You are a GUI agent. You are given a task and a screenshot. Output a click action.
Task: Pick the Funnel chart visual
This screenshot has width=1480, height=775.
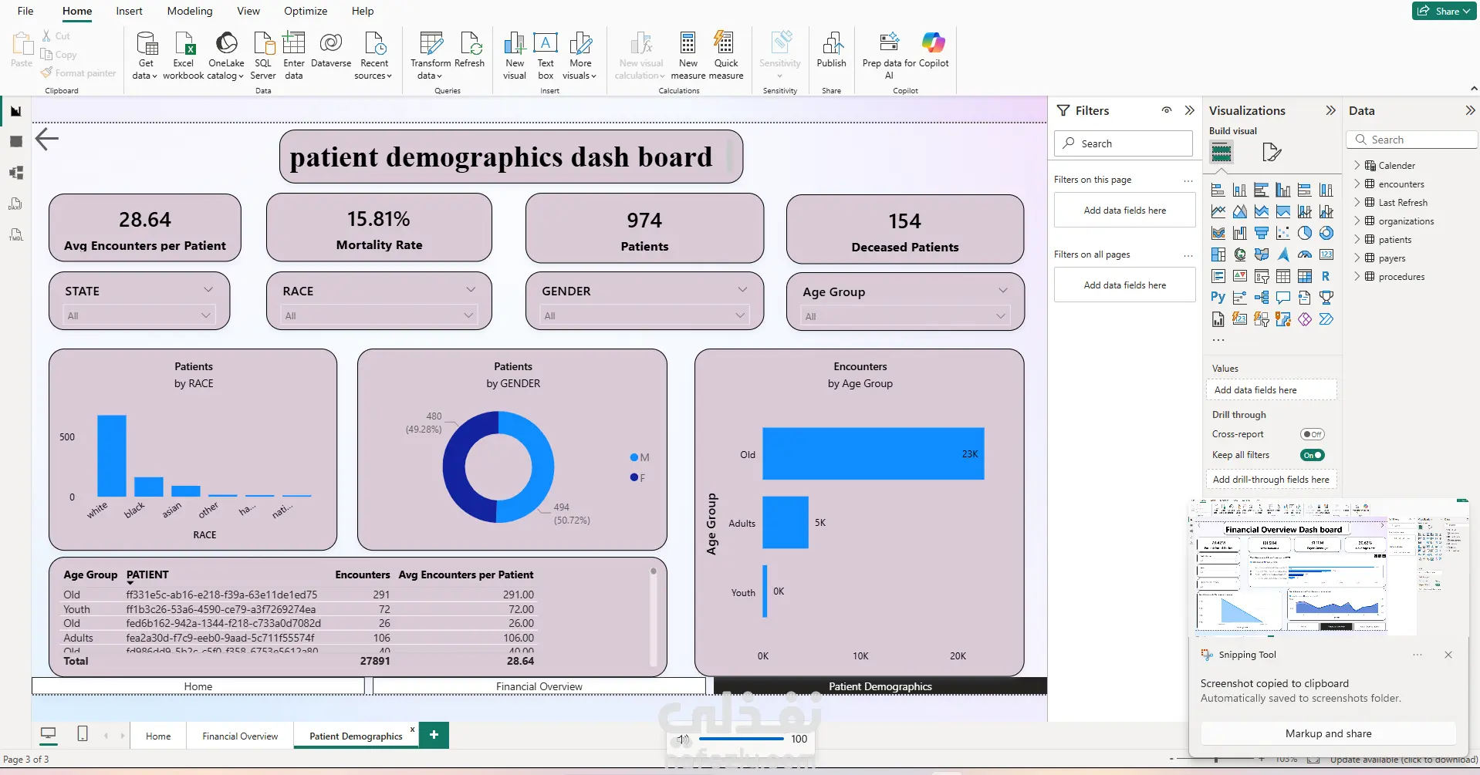coord(1262,233)
